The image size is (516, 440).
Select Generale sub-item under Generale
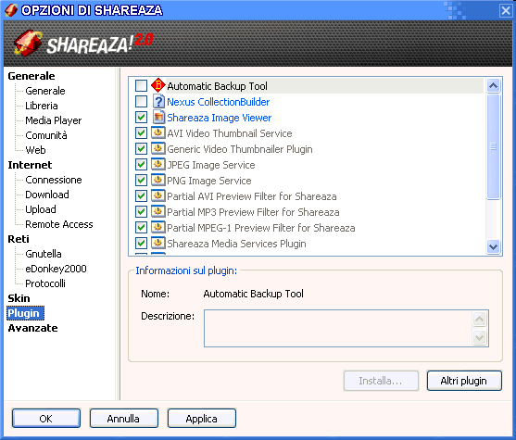[x=45, y=91]
